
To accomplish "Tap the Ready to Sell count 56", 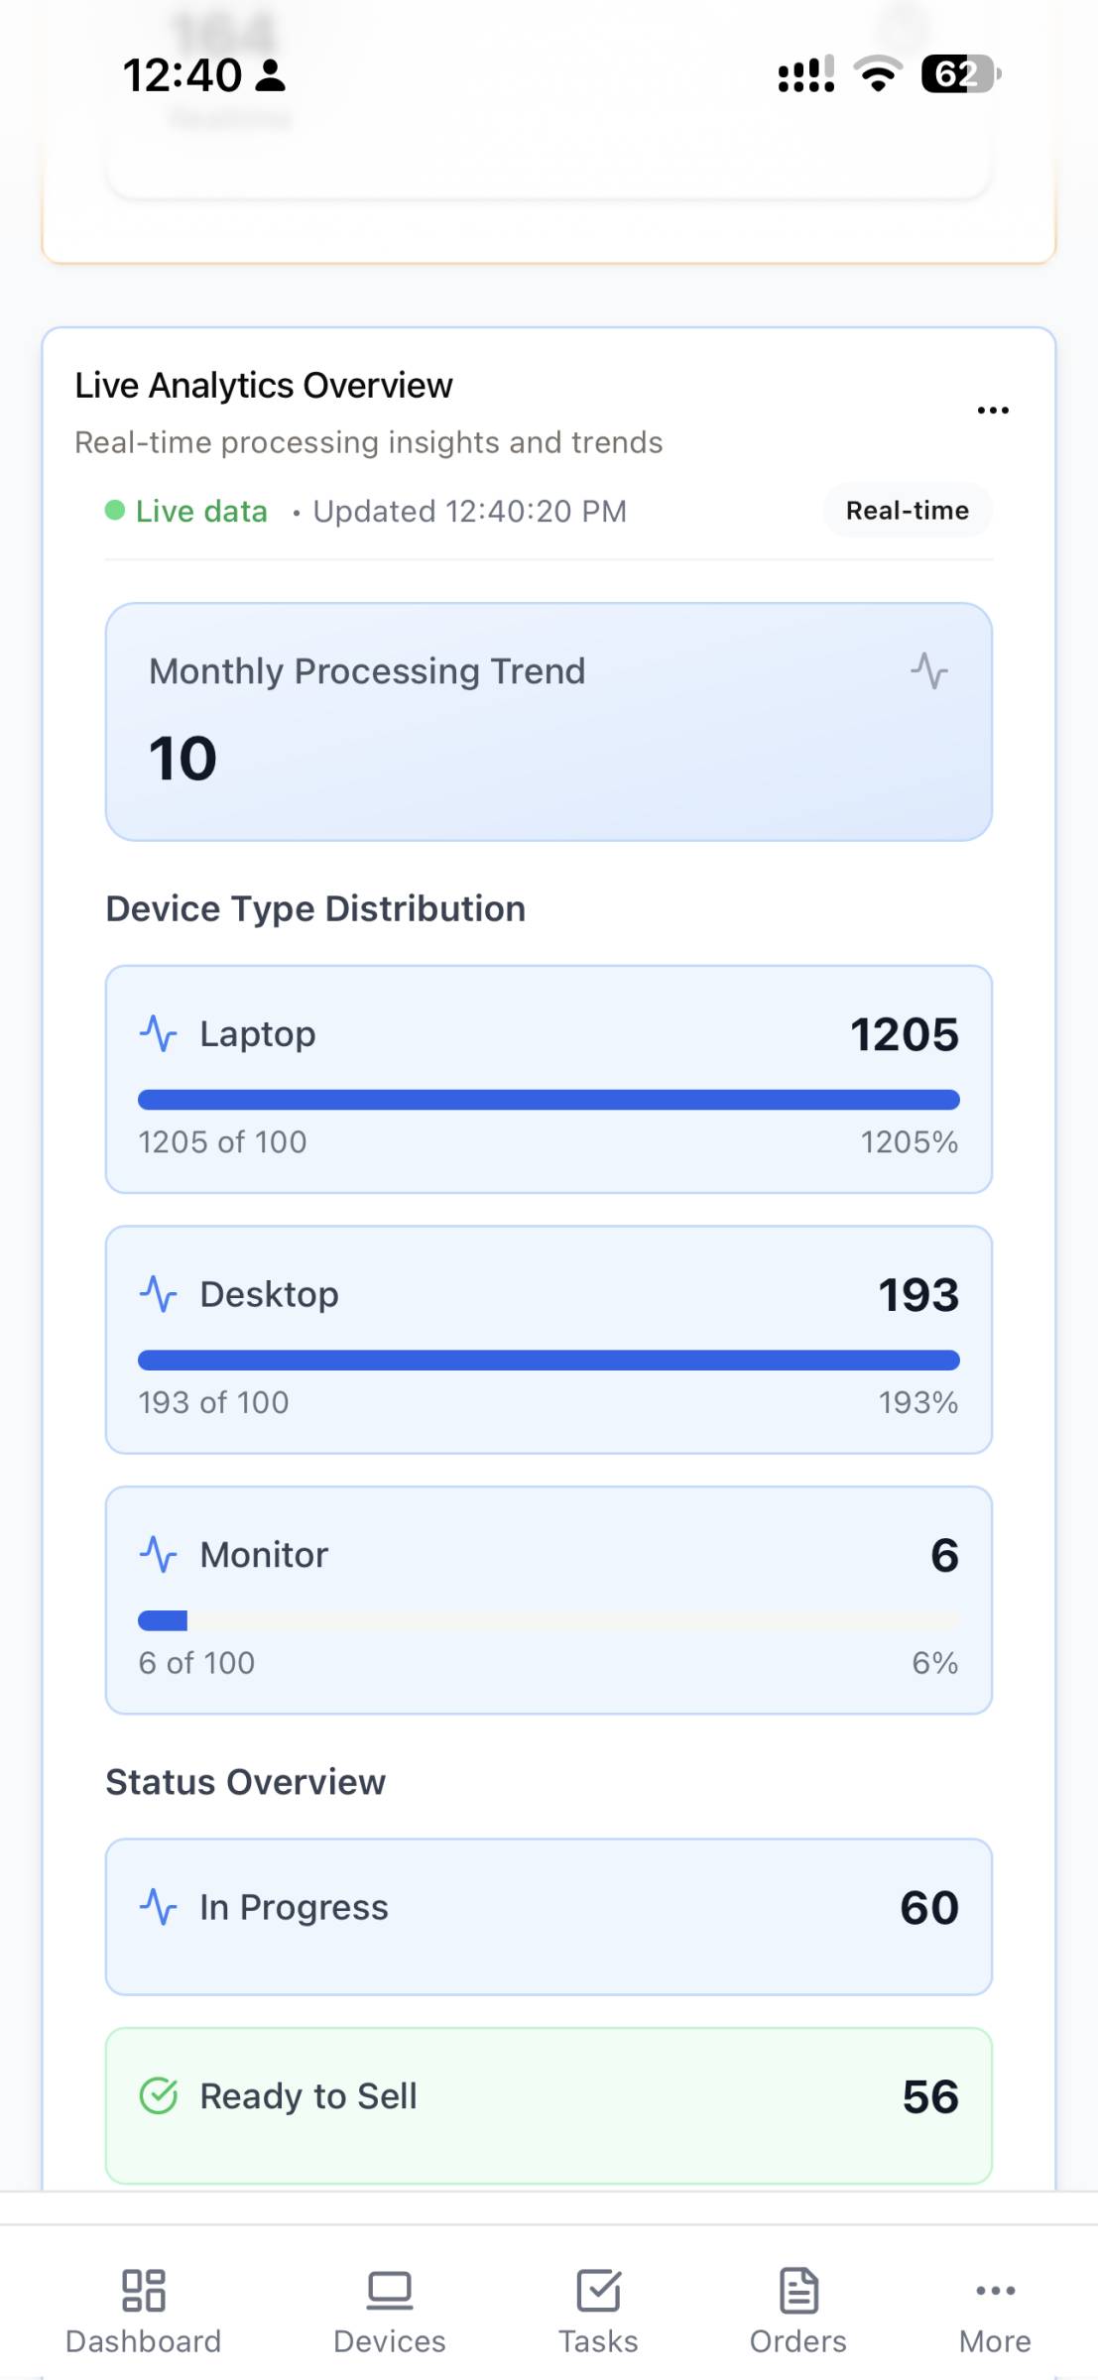I will tap(930, 2095).
